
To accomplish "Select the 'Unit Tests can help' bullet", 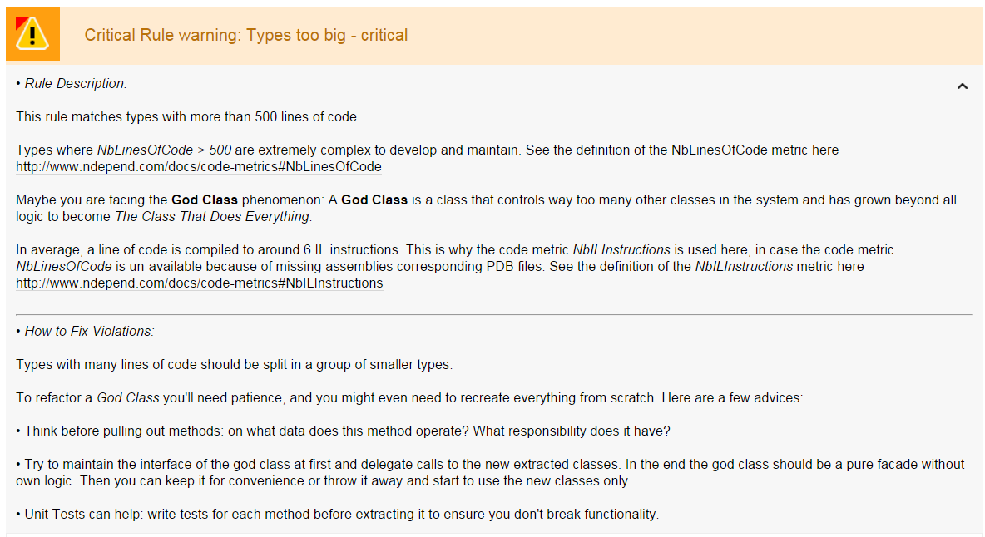I will (x=337, y=515).
